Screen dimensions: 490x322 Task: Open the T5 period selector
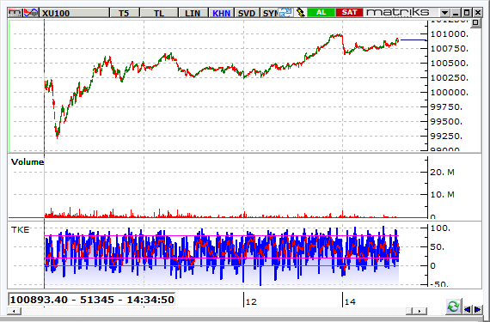pos(124,13)
